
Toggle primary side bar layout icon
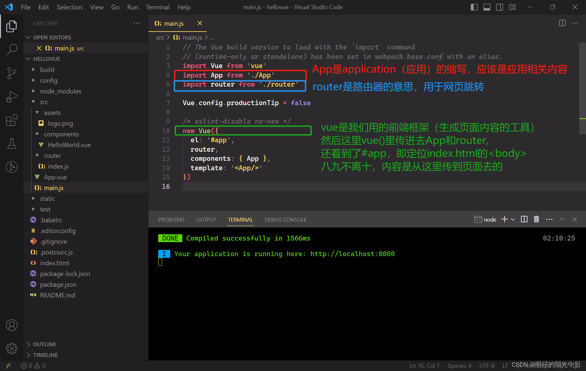point(474,7)
